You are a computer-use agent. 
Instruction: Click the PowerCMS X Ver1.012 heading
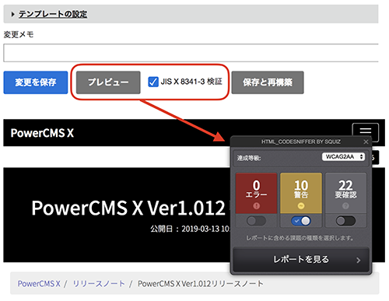click(128, 208)
